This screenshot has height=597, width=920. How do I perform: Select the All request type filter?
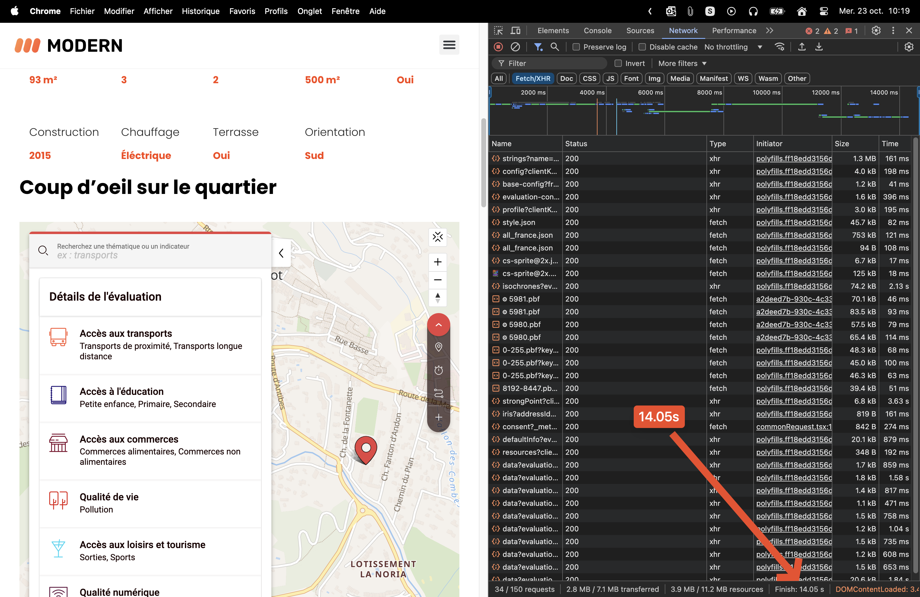click(499, 78)
